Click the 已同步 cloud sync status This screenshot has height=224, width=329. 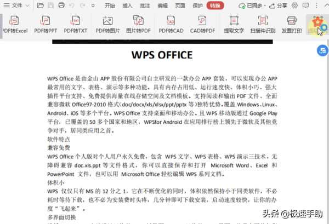(x=252, y=5)
